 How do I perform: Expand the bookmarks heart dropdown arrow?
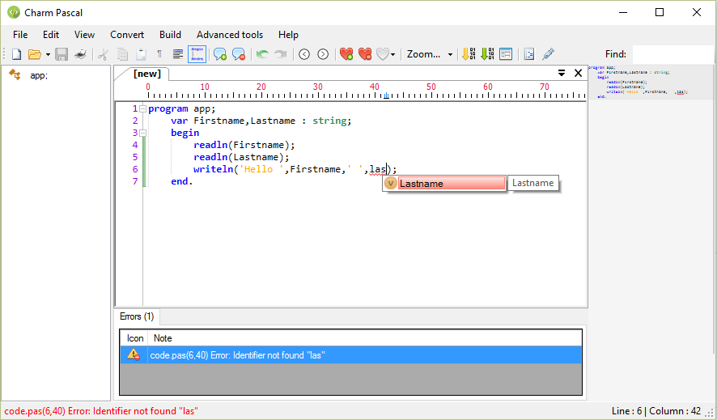click(393, 55)
